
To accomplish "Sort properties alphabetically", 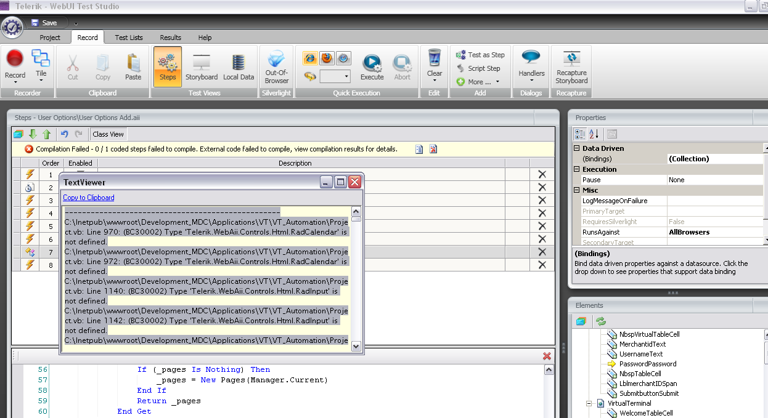I will pos(594,134).
